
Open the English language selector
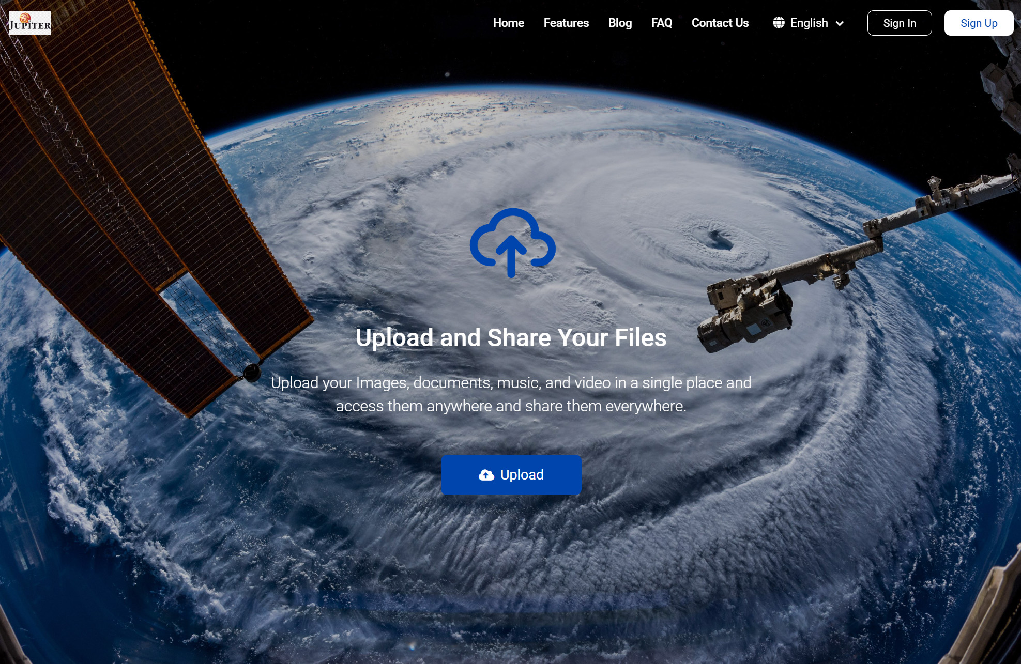click(x=809, y=23)
